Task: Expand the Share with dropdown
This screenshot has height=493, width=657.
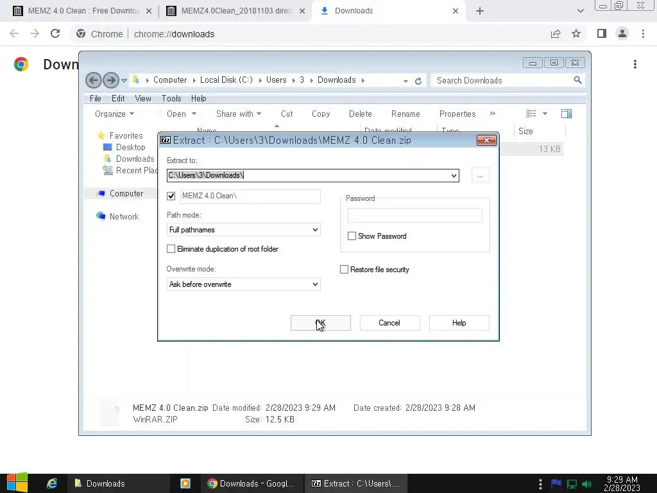Action: tap(239, 114)
